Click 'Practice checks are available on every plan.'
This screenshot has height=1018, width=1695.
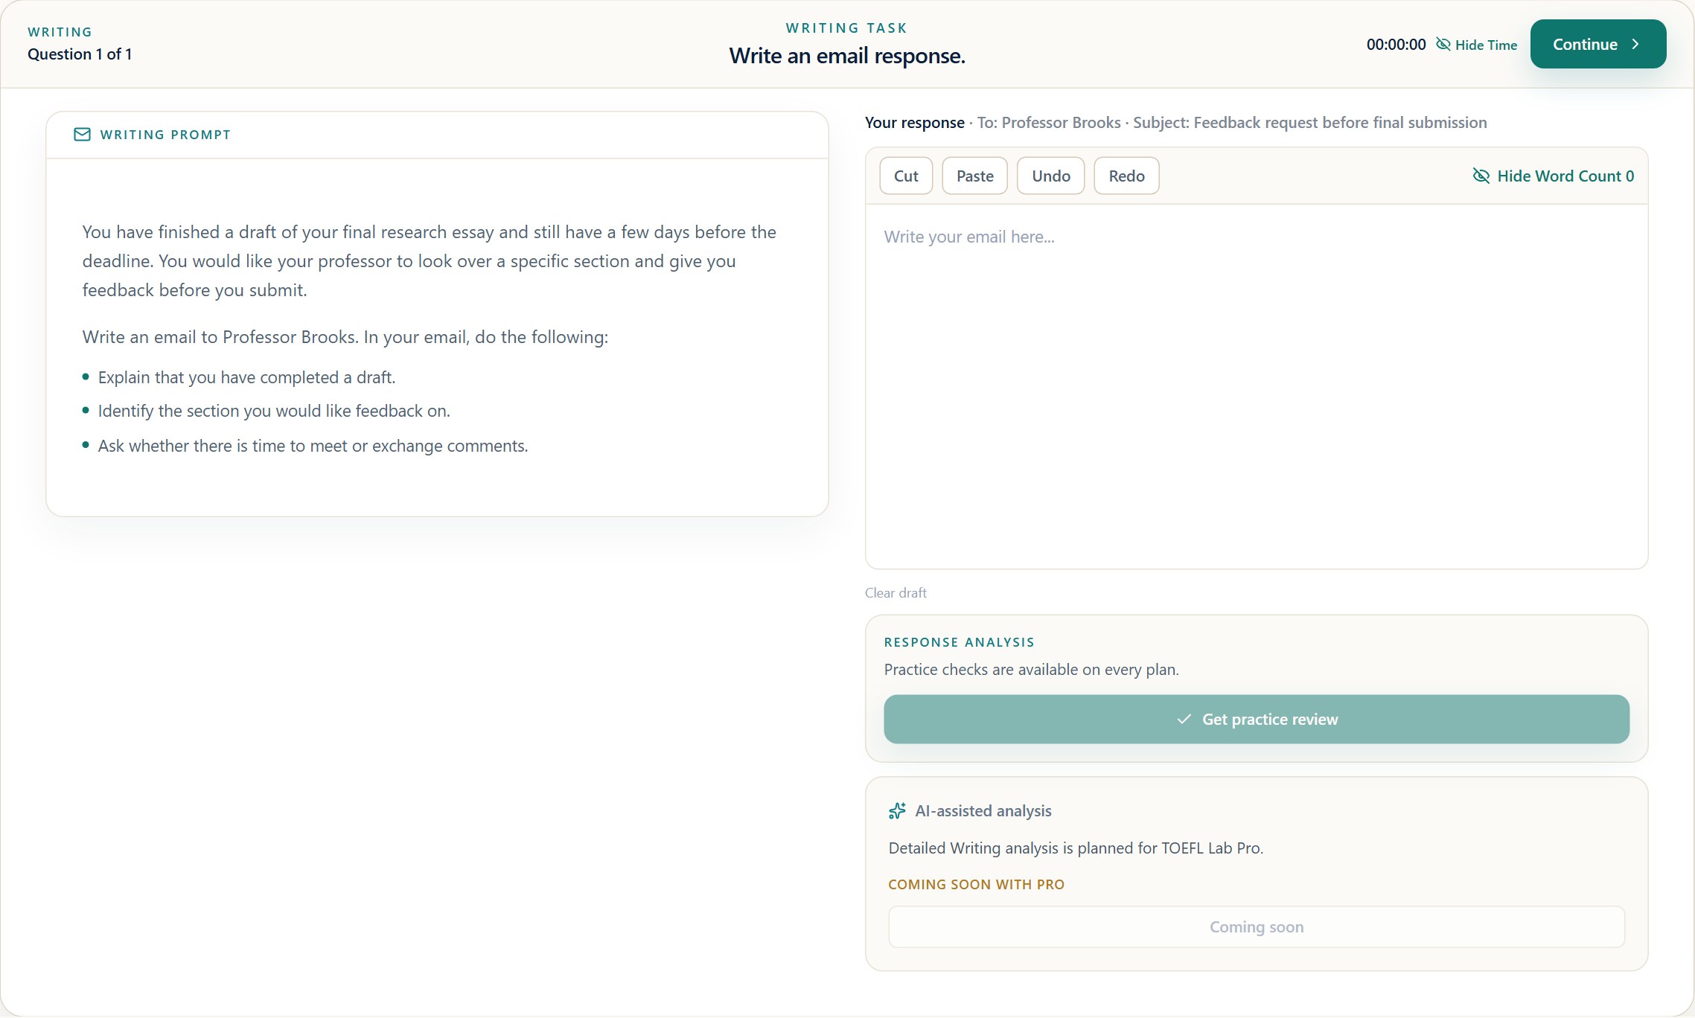tap(1031, 669)
